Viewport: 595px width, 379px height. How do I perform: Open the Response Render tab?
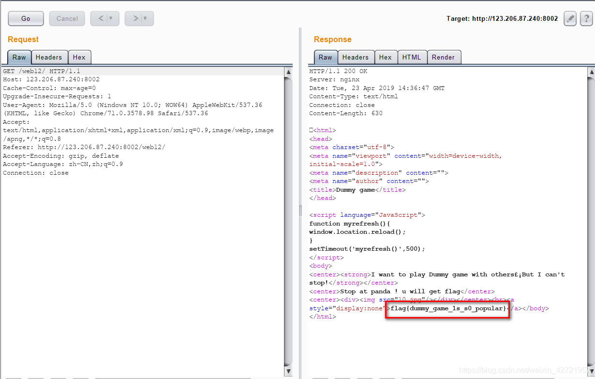click(444, 57)
